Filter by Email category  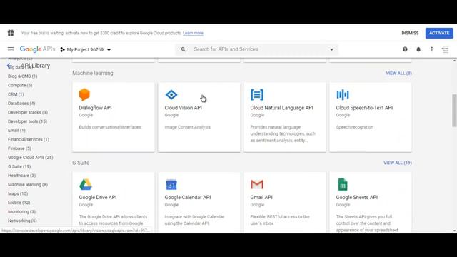click(16, 130)
